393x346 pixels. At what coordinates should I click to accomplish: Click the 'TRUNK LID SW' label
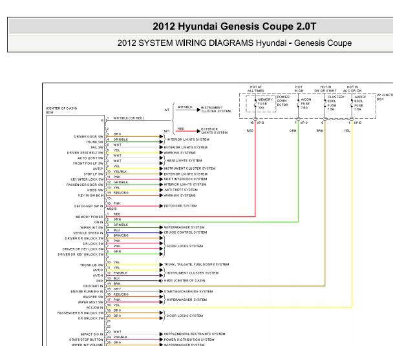pos(92,265)
